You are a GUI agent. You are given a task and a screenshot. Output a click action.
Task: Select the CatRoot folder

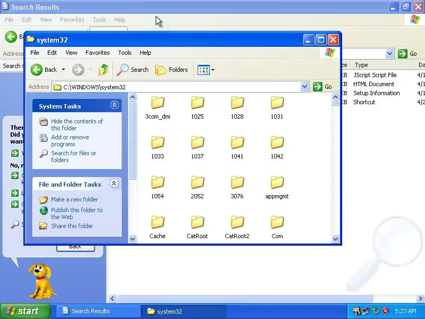[197, 228]
